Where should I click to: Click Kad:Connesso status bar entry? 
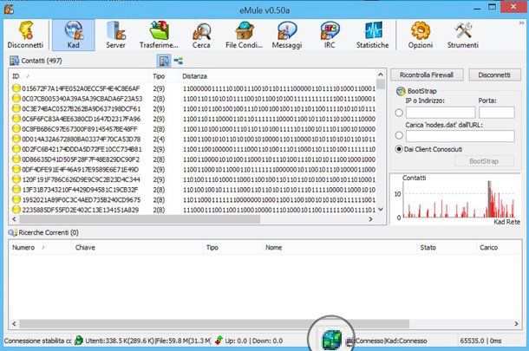pos(406,341)
